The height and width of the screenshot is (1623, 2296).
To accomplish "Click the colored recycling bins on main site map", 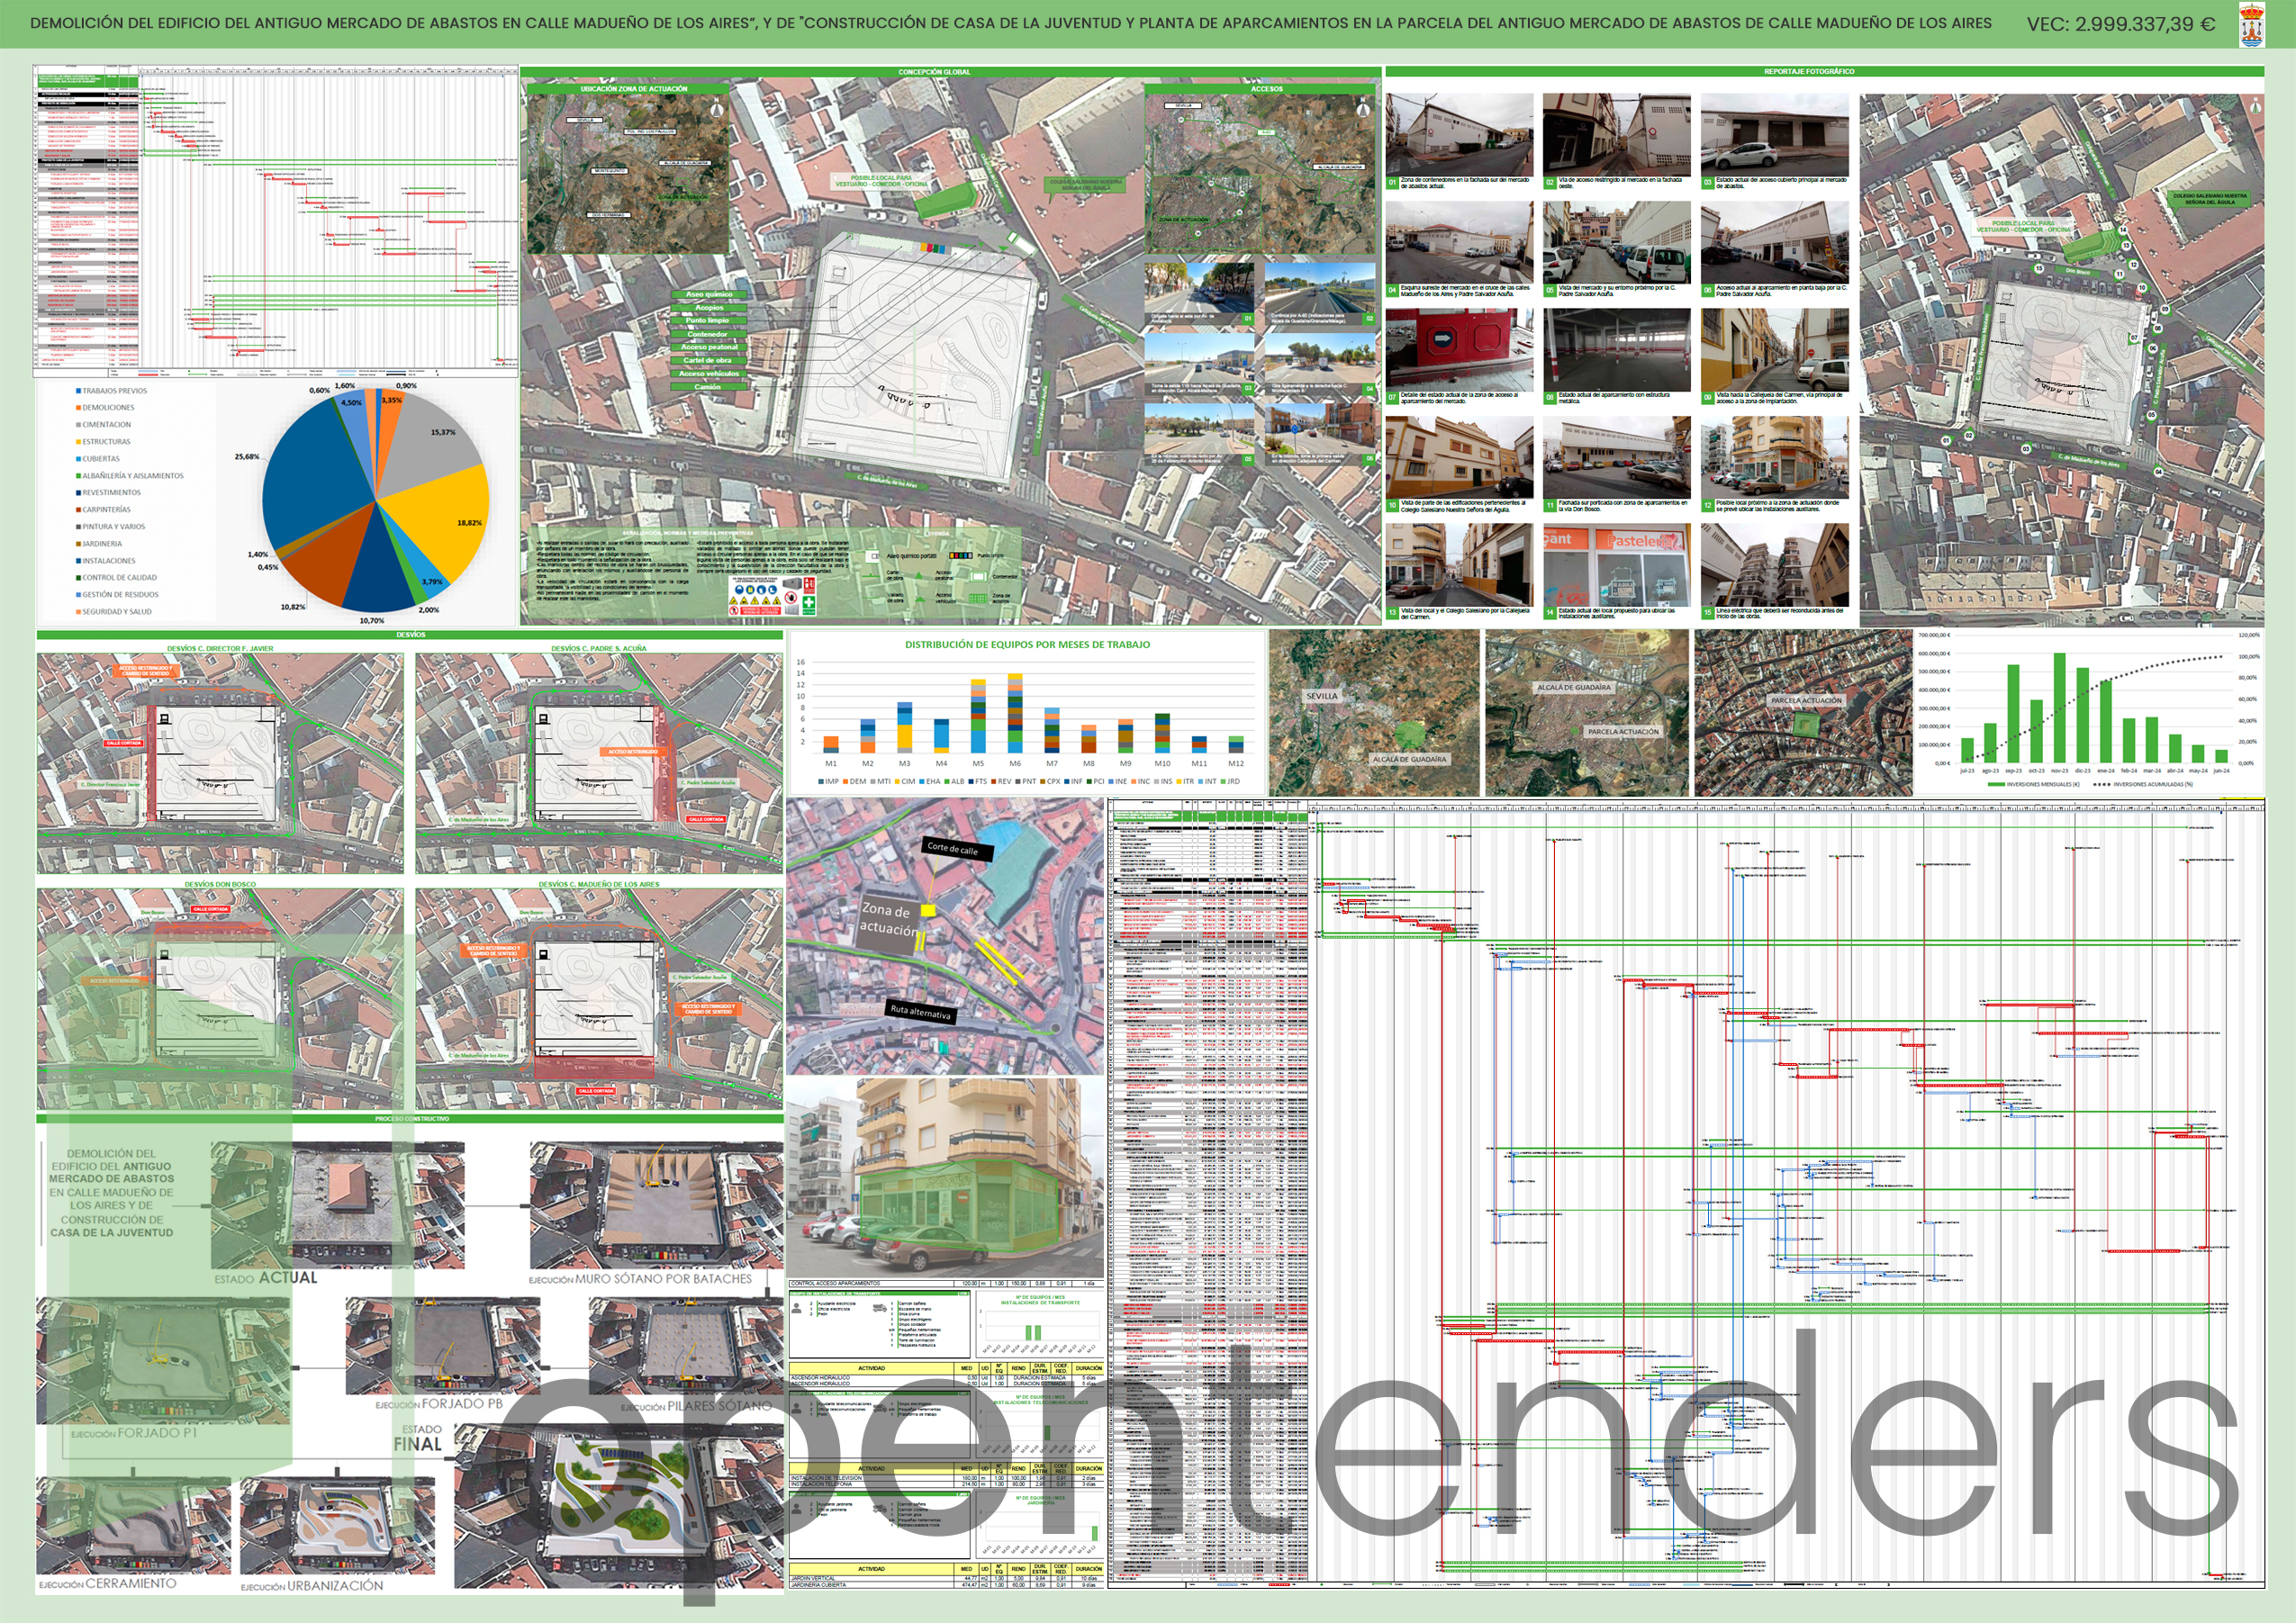I will click(933, 249).
